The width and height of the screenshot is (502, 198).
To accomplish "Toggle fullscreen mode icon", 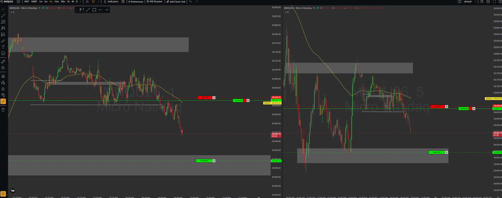I will tap(494, 2).
